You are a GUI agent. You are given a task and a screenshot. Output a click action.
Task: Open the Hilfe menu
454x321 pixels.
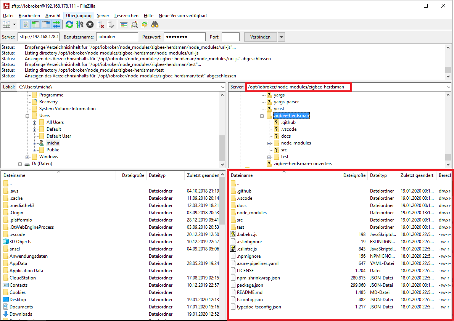tap(148, 16)
